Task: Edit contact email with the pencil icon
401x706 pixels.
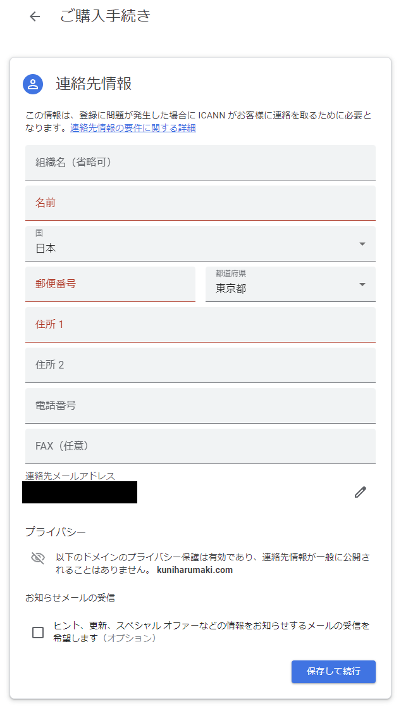Action: (360, 492)
